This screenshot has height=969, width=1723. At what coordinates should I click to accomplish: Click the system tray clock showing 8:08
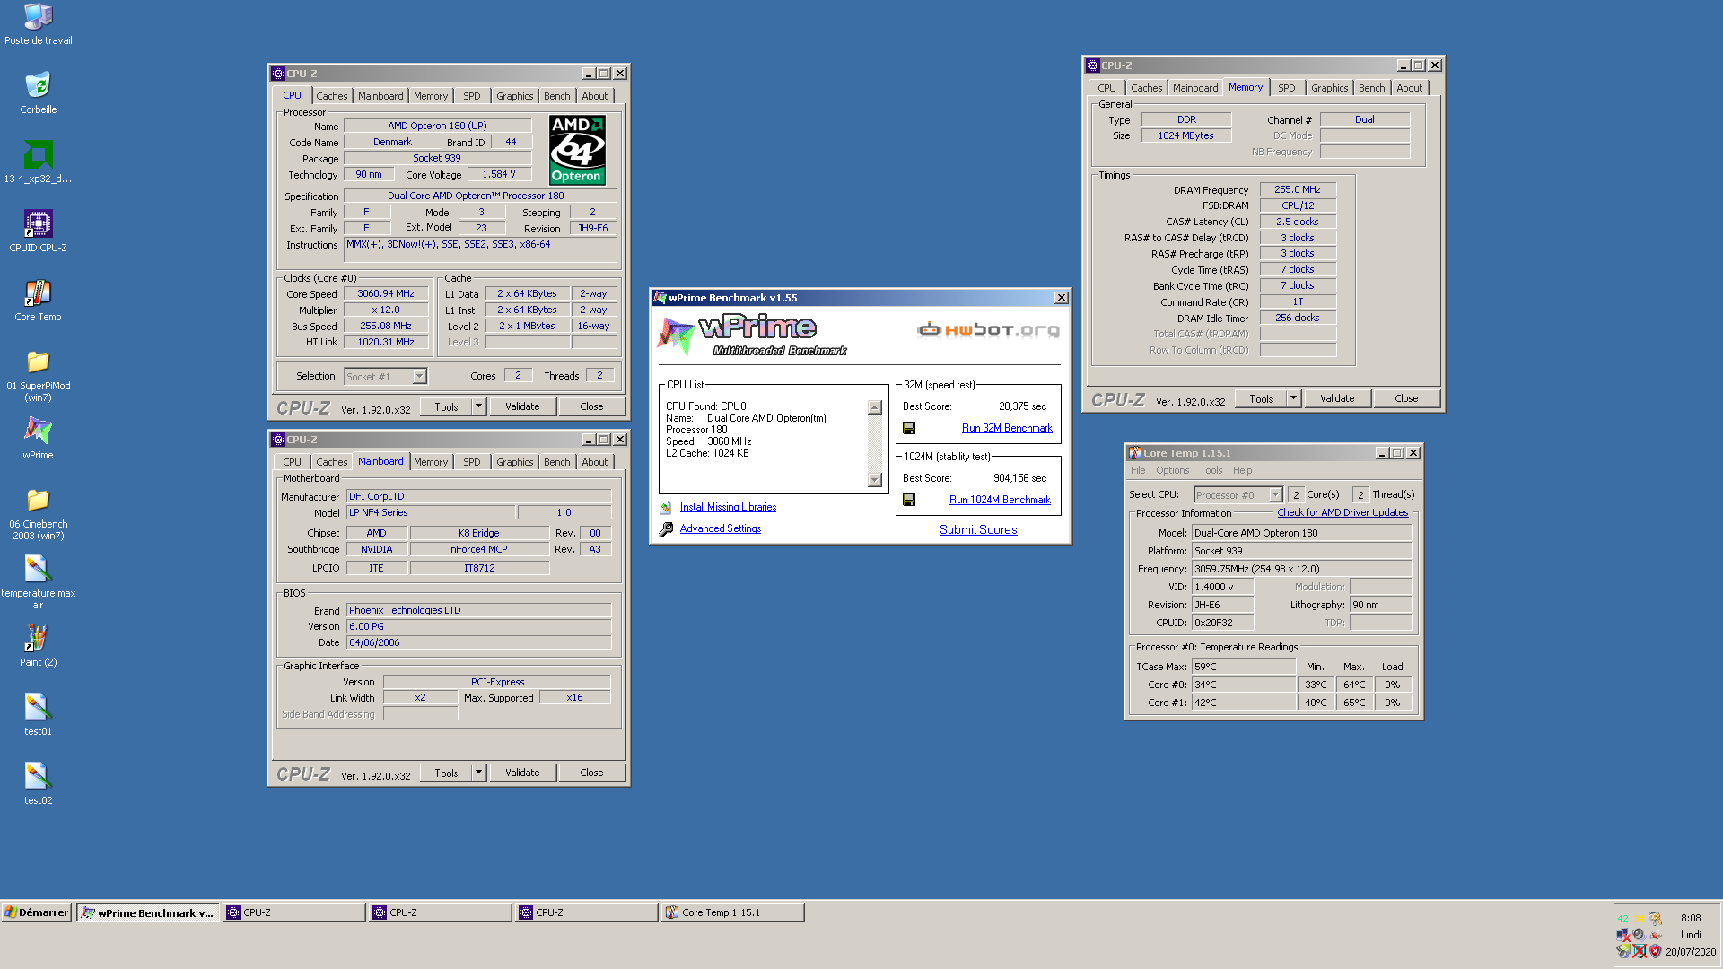click(1691, 918)
